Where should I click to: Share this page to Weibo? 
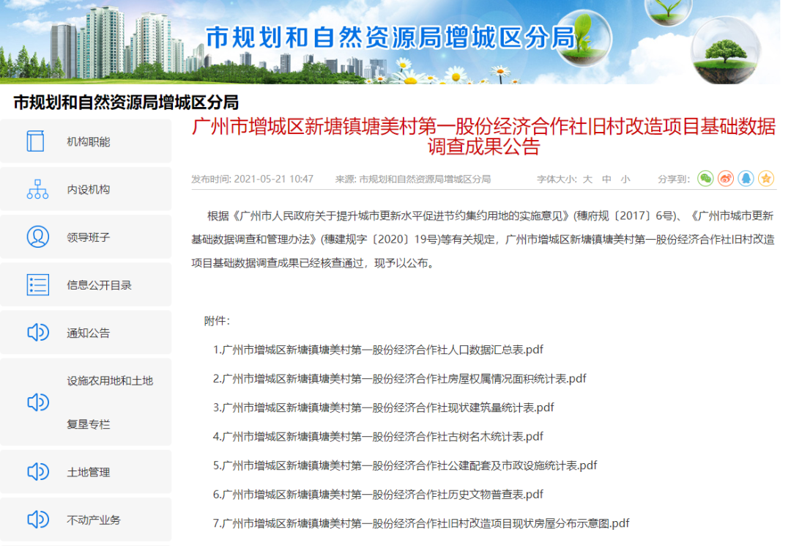[725, 179]
